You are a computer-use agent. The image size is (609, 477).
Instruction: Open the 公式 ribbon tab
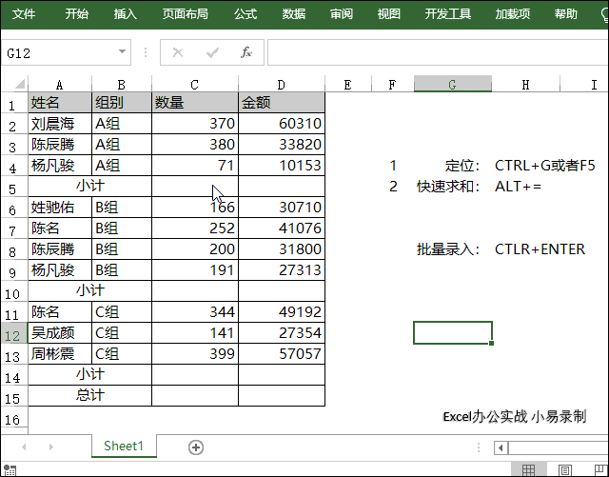click(x=246, y=14)
